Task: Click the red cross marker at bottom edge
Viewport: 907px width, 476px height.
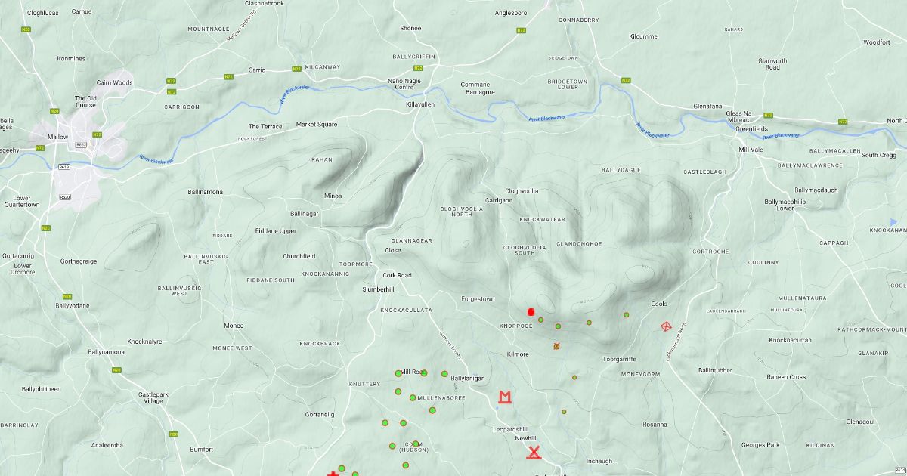Action: tap(331, 474)
